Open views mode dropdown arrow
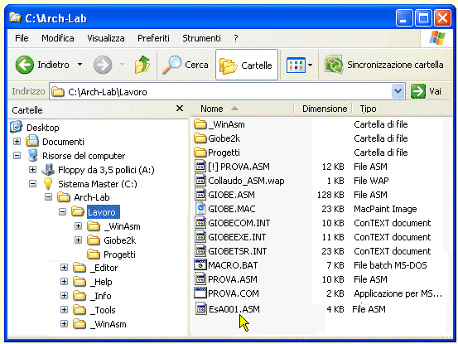Screen dimensions: 458x344 311,65
